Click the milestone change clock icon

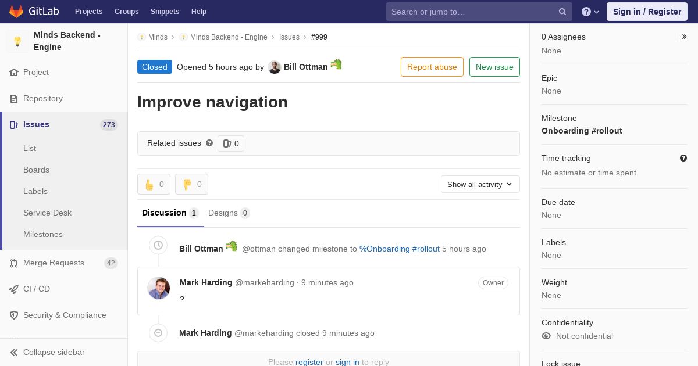tap(158, 245)
